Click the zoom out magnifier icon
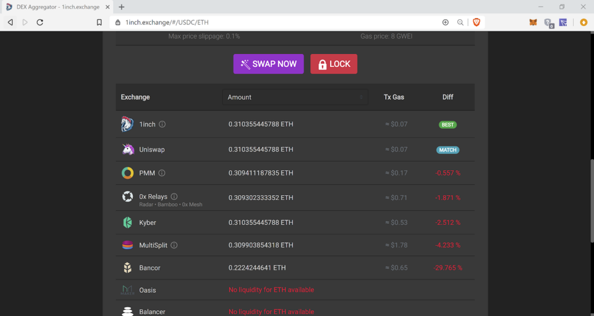 [x=460, y=22]
